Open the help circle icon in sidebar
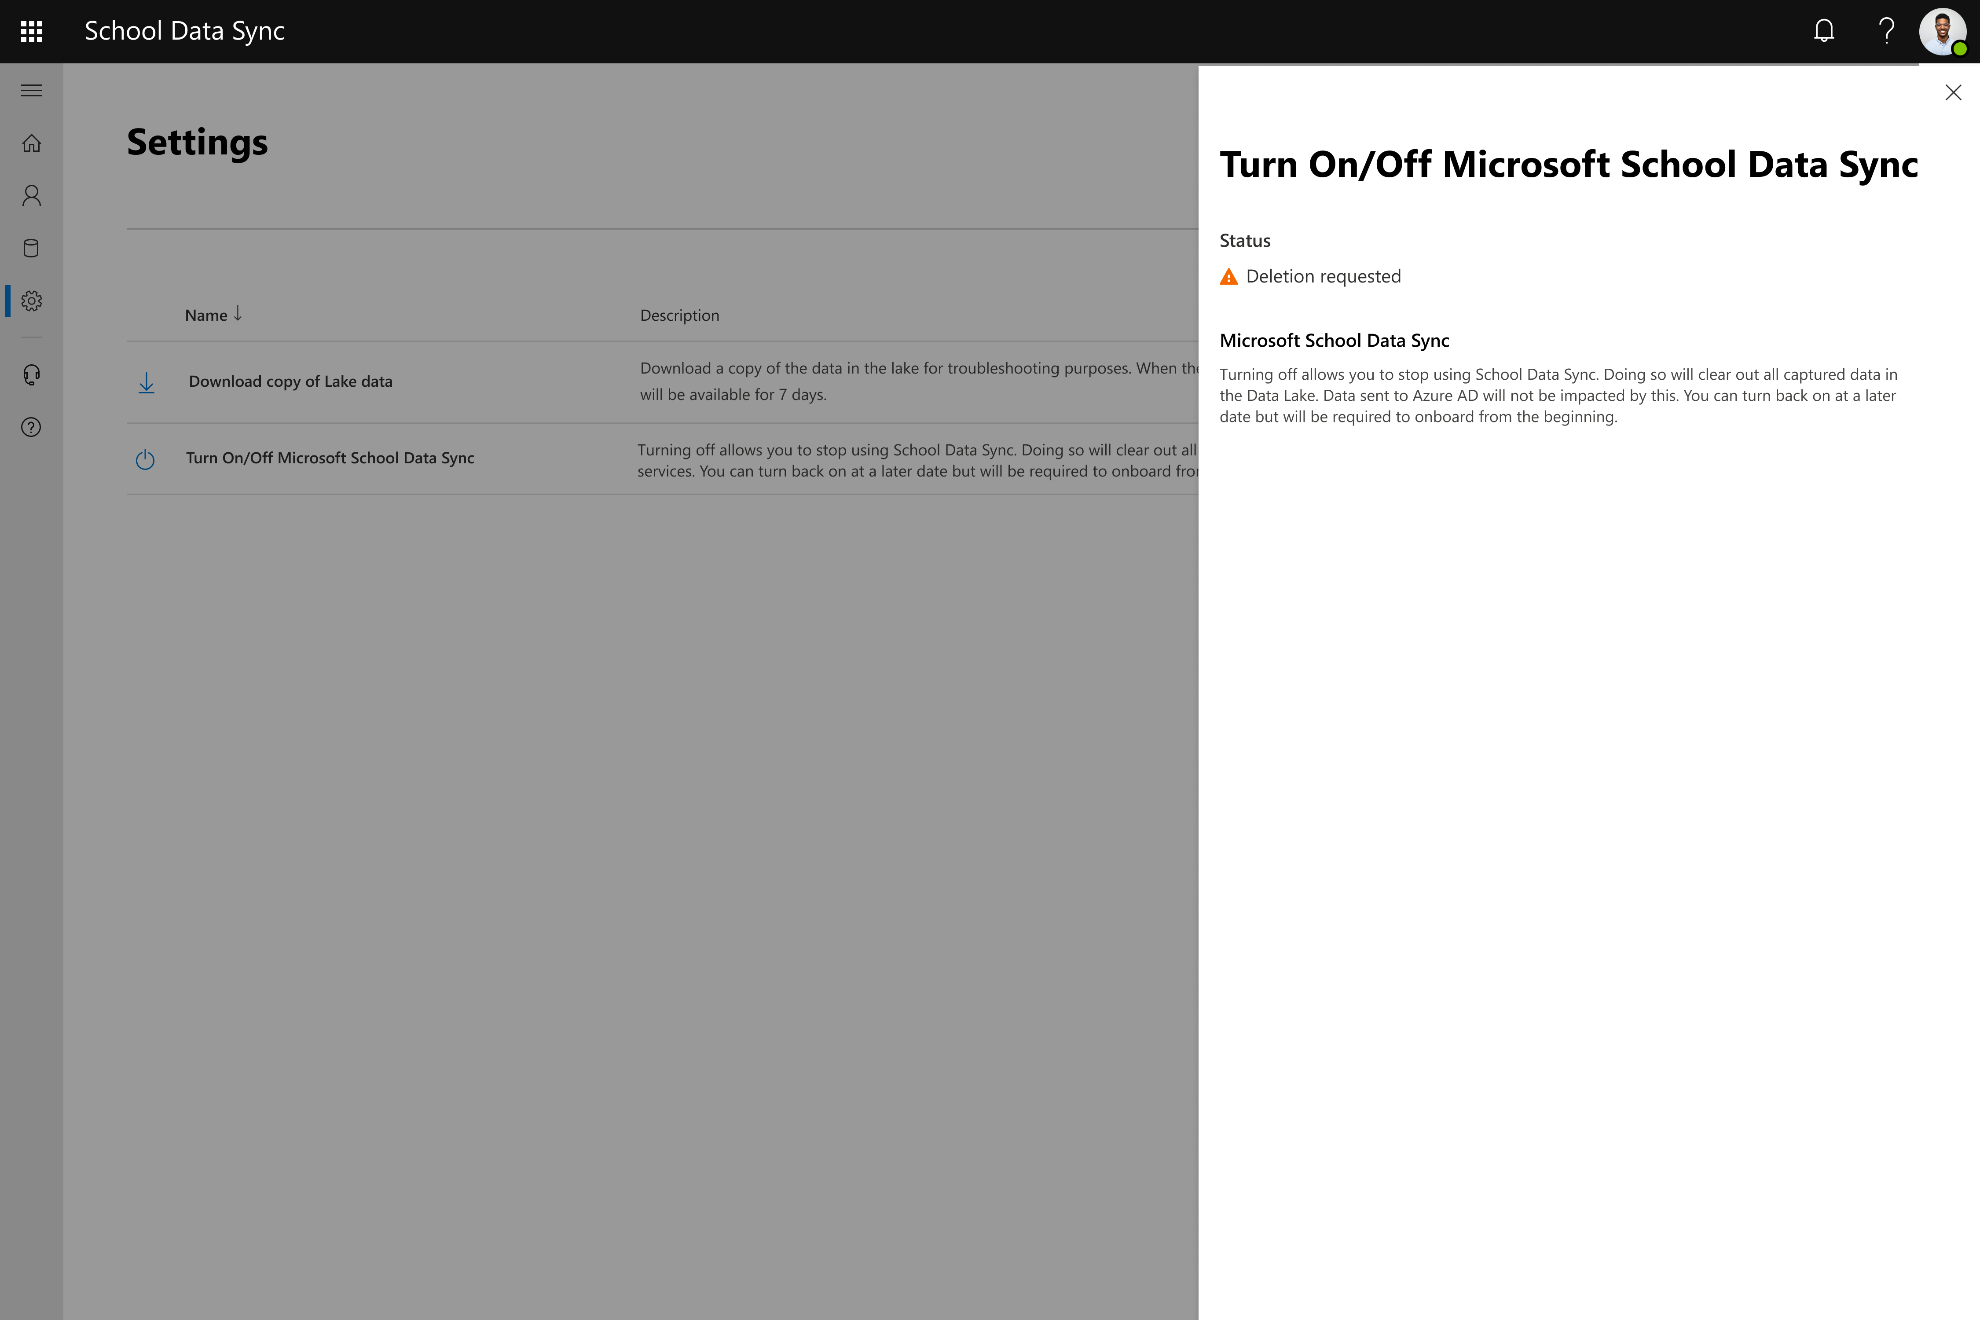Image resolution: width=1980 pixels, height=1320 pixels. pyautogui.click(x=31, y=428)
